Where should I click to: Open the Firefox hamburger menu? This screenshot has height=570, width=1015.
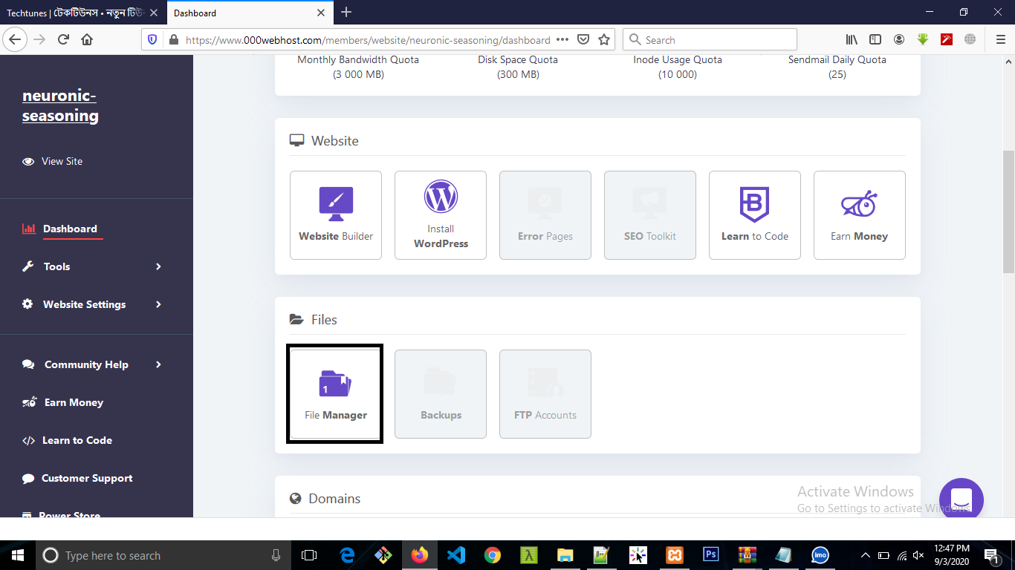pos(1000,40)
